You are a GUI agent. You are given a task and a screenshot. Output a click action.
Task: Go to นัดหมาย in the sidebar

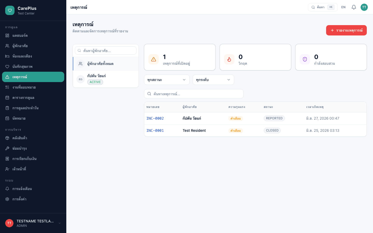33,118
